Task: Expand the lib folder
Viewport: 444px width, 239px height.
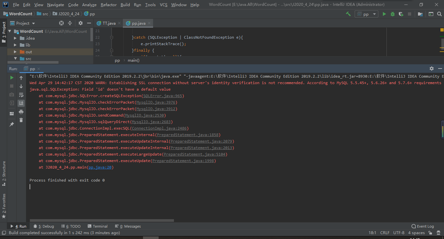Action: point(15,45)
